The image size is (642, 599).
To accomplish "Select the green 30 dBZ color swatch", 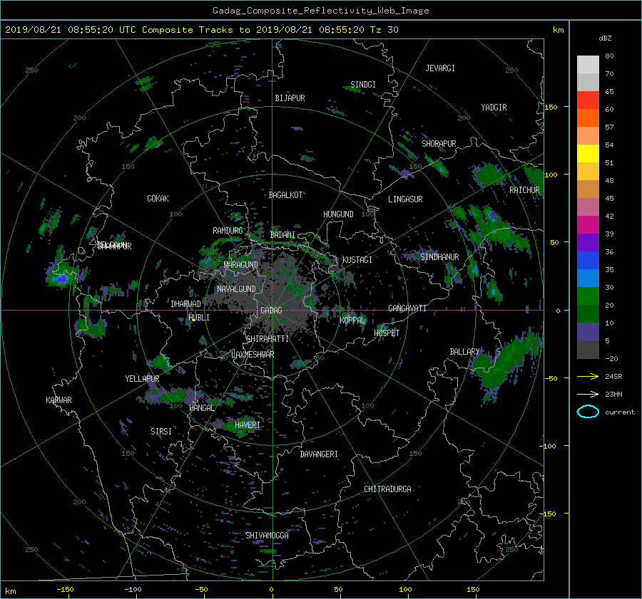I will tap(588, 296).
